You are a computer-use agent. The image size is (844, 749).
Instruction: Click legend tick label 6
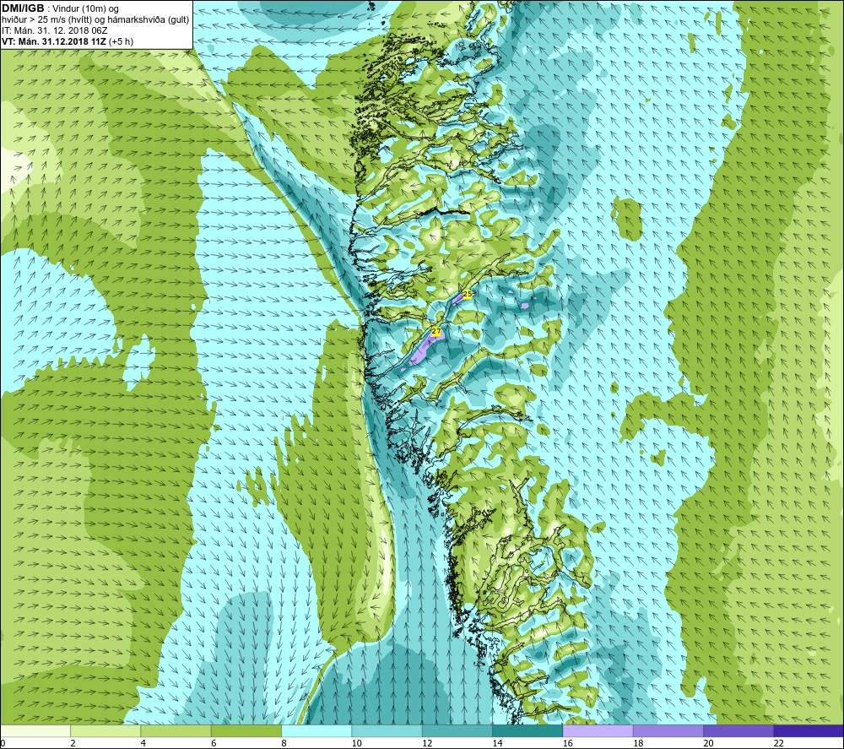pos(214,743)
